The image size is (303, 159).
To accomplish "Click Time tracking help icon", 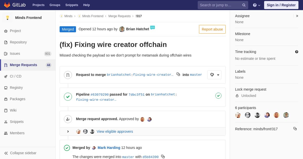I will point(297,52).
